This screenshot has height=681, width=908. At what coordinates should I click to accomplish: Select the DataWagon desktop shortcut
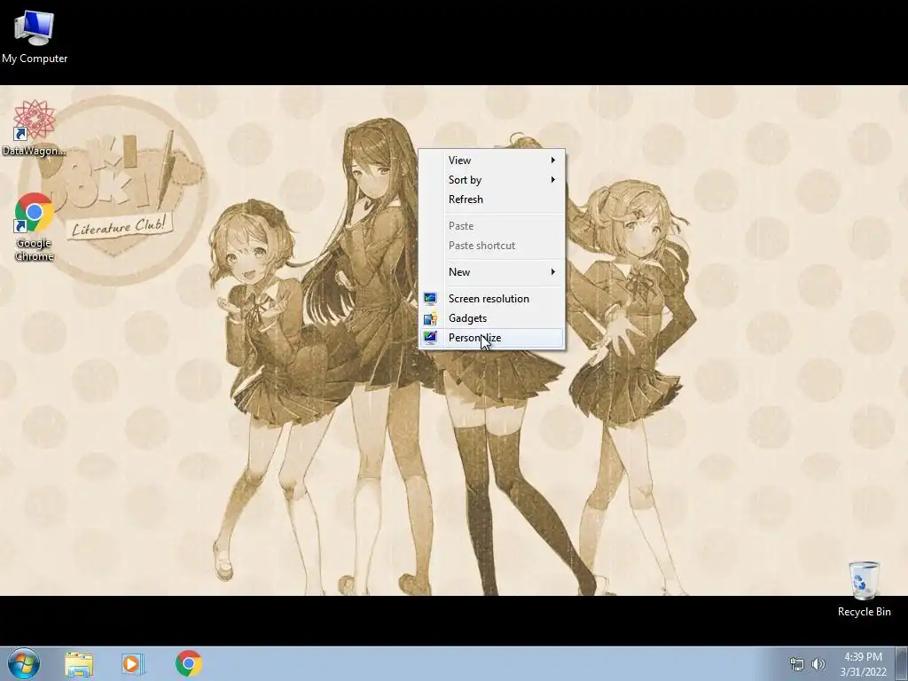coord(35,128)
